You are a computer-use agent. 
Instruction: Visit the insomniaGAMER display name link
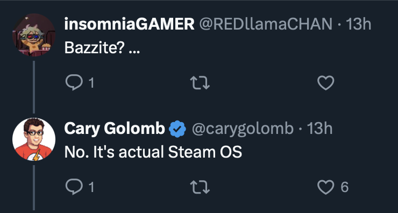pos(130,24)
